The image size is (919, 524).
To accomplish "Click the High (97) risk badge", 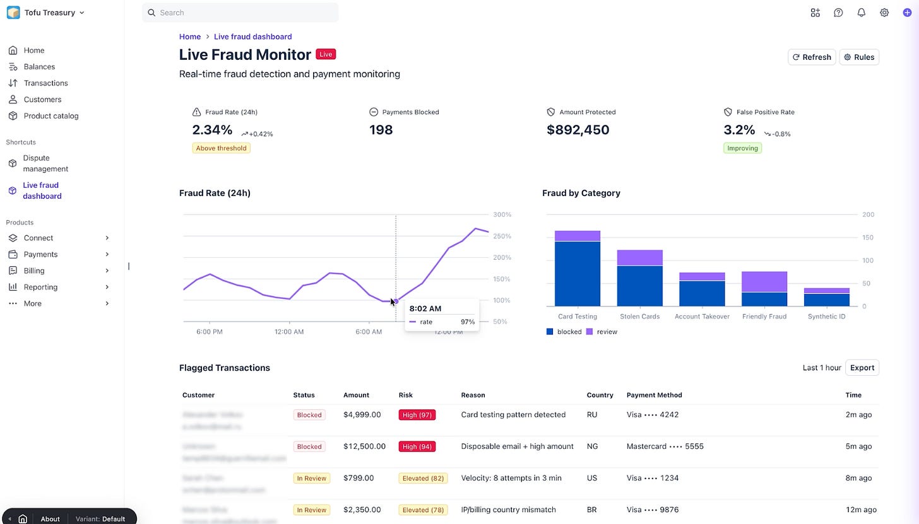I will 417,415.
